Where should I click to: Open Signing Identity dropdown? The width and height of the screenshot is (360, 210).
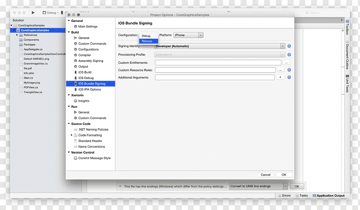(220, 46)
